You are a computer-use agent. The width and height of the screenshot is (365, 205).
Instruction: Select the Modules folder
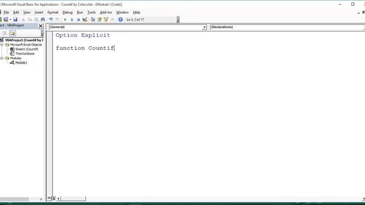coord(15,58)
